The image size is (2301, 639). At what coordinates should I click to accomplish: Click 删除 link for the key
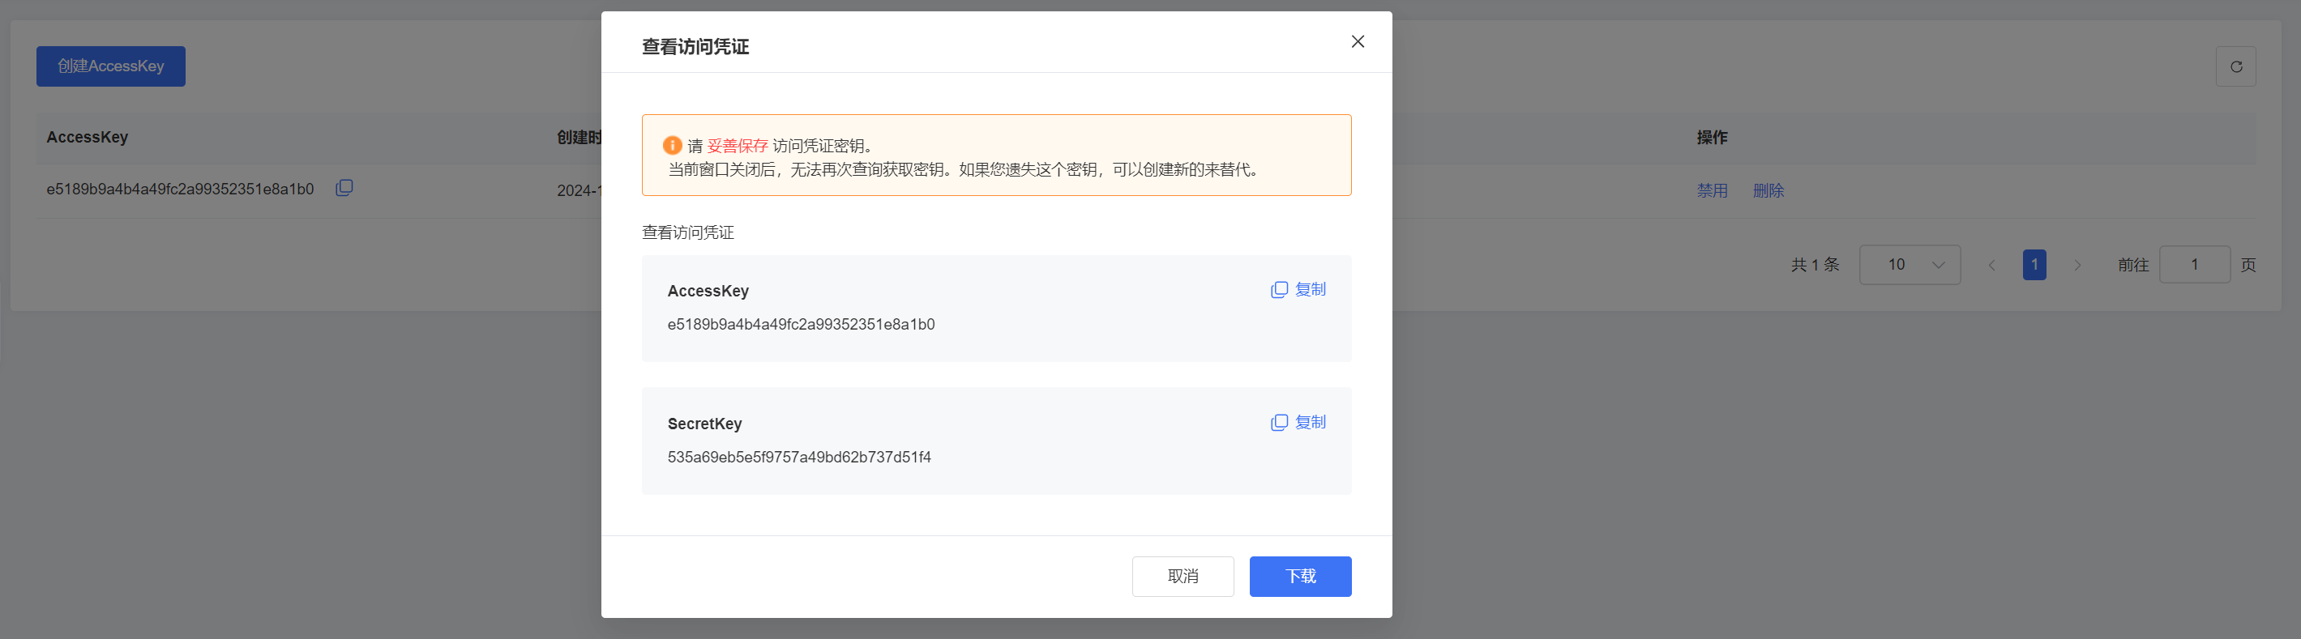[1769, 191]
